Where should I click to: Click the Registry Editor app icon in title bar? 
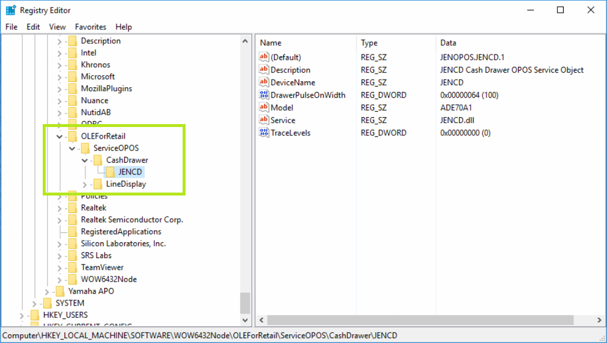tap(11, 10)
